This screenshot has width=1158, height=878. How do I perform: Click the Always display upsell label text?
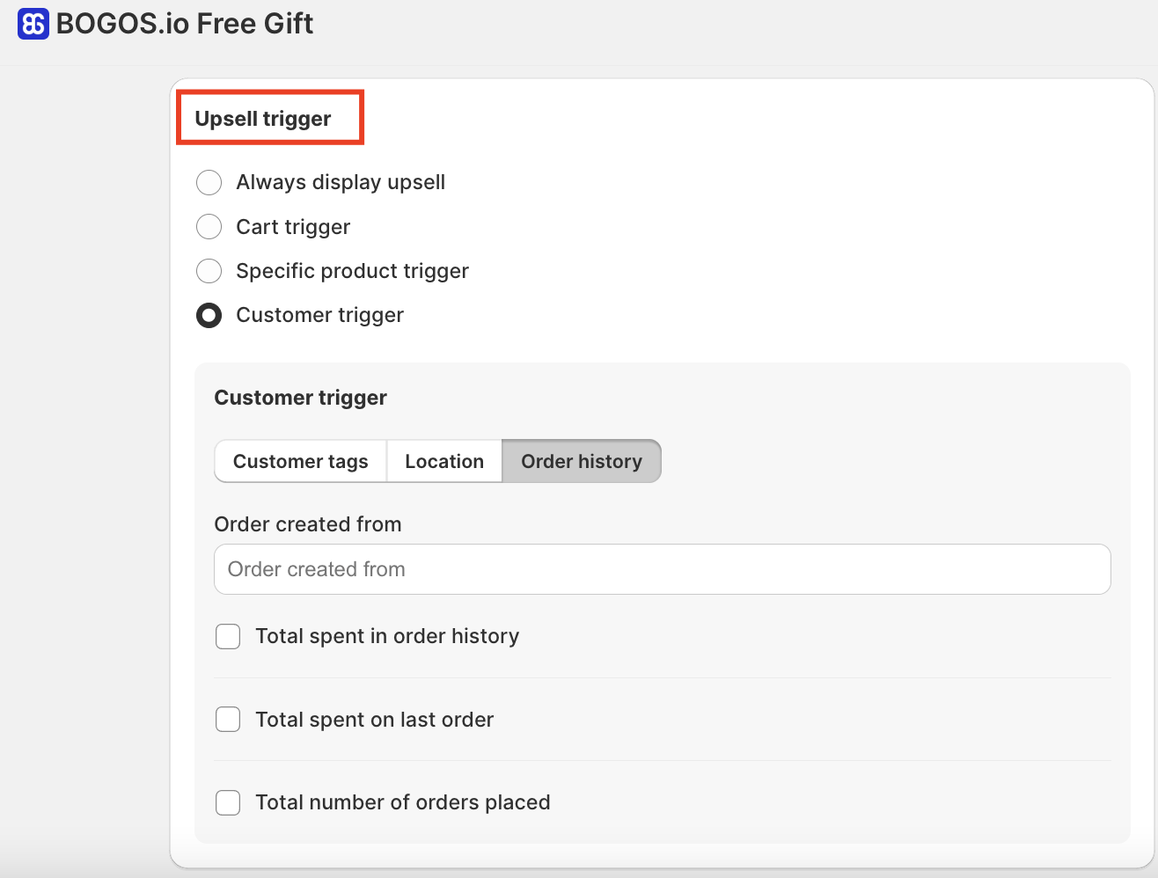coord(341,183)
